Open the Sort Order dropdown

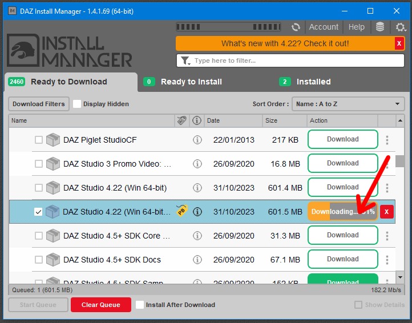pos(348,104)
